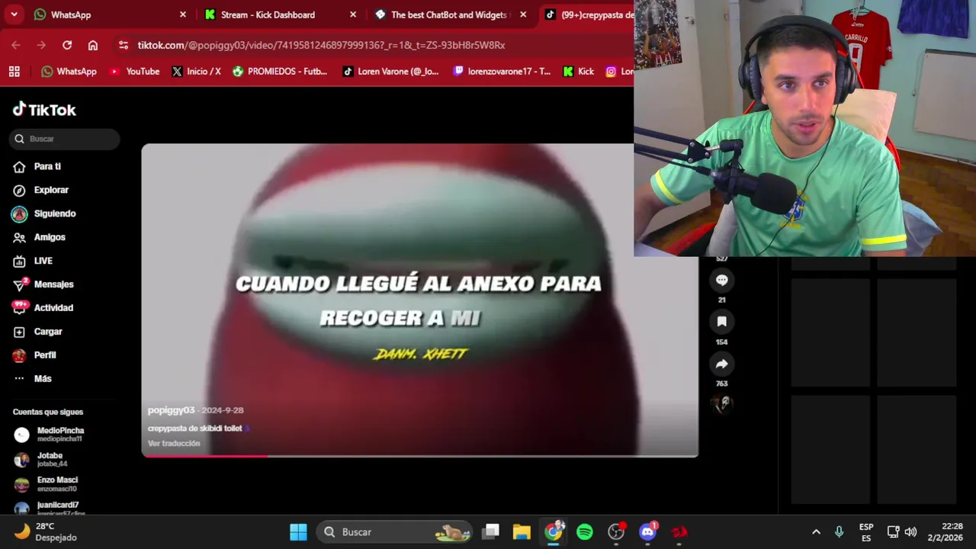976x549 pixels.
Task: Expand Más options in sidebar
Action: [x=32, y=379]
